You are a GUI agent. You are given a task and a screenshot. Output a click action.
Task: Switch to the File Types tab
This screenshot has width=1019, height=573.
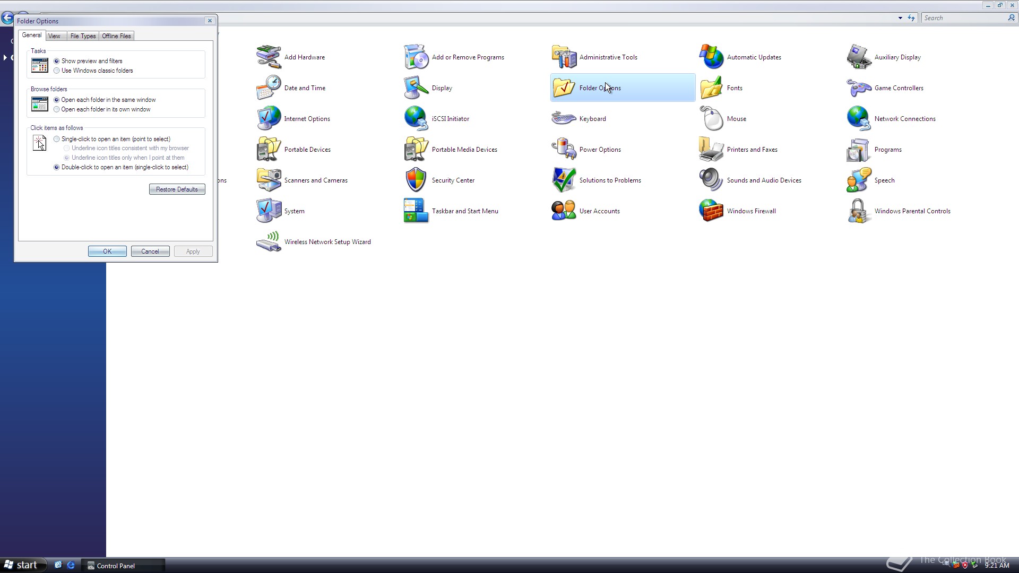coord(83,36)
